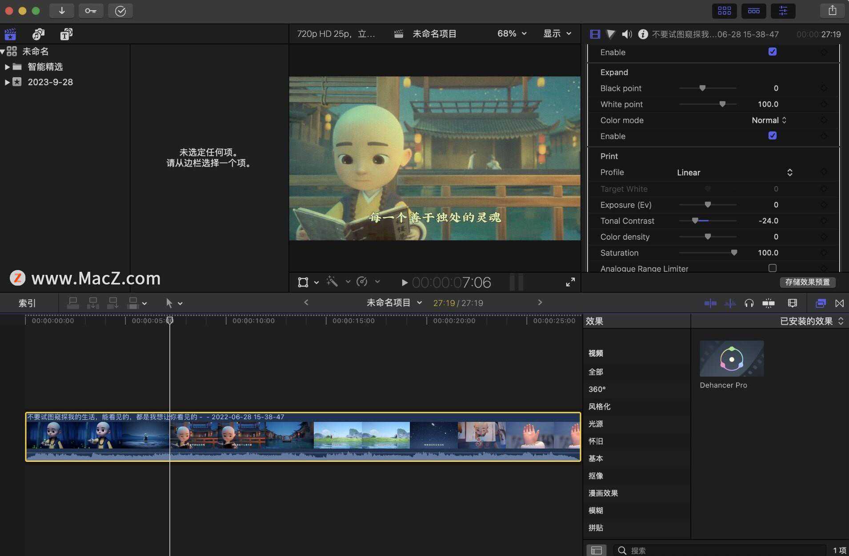Adjust the Tonal Contrast slider
Viewport: 849px width, 556px height.
[708, 221]
